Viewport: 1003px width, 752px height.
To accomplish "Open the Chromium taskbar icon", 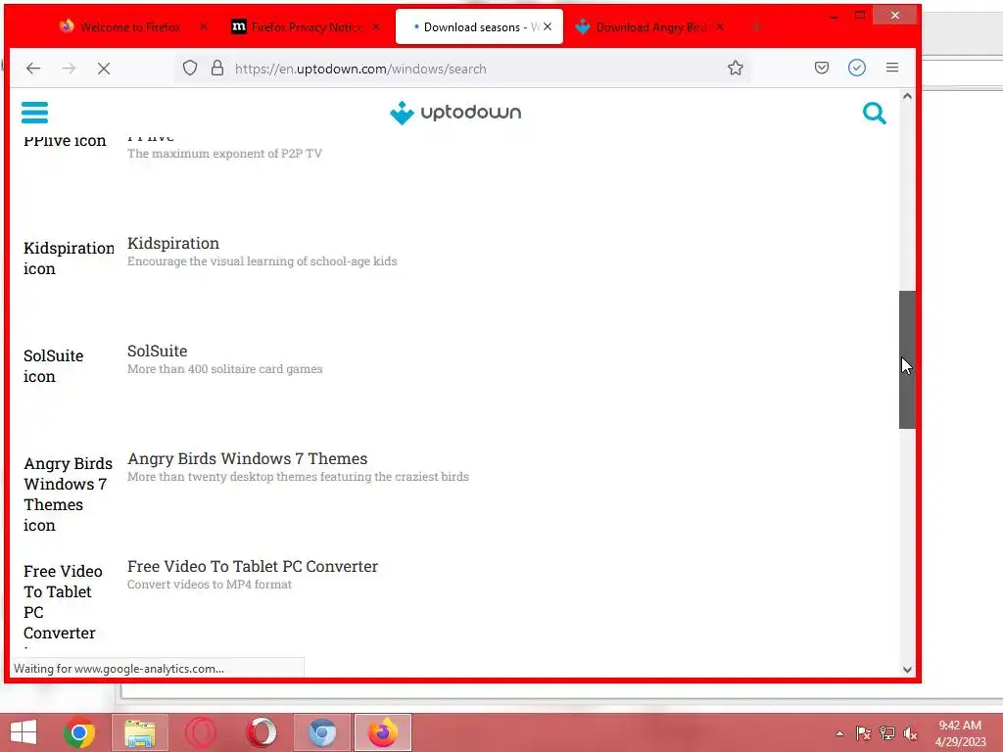I will pyautogui.click(x=321, y=732).
